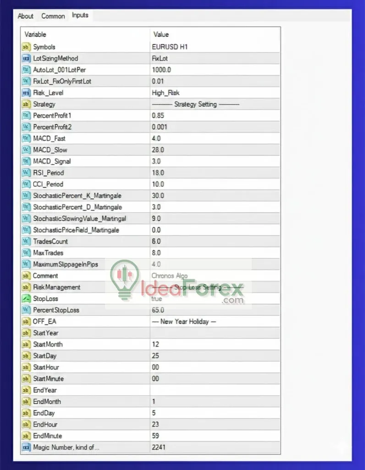Click the TradesCount variable icon
The height and width of the screenshot is (470, 365).
pos(26,241)
